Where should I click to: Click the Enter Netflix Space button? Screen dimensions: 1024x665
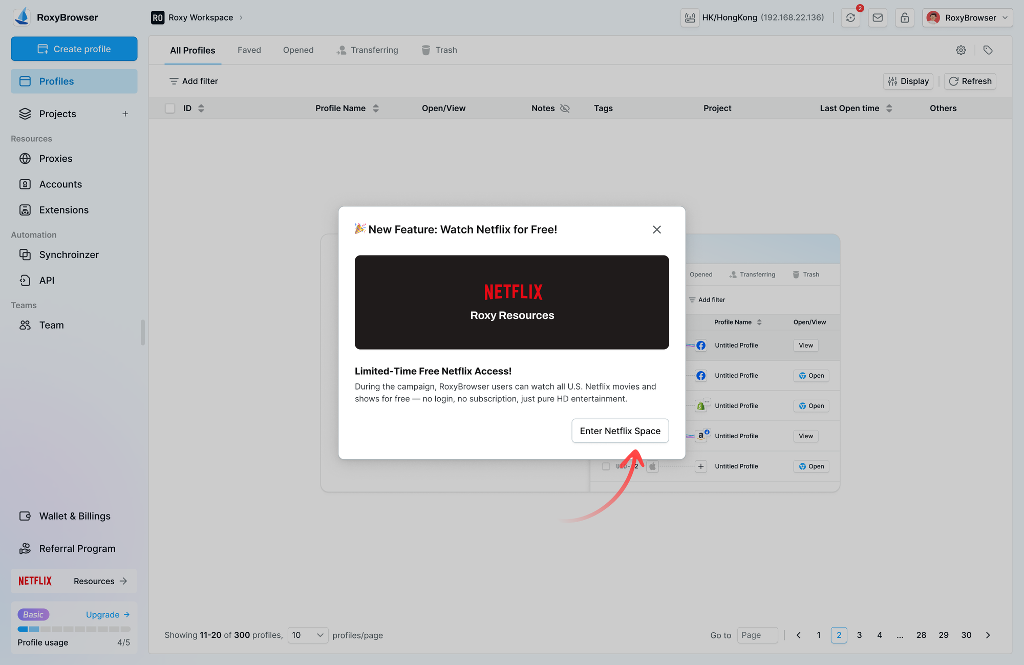620,431
